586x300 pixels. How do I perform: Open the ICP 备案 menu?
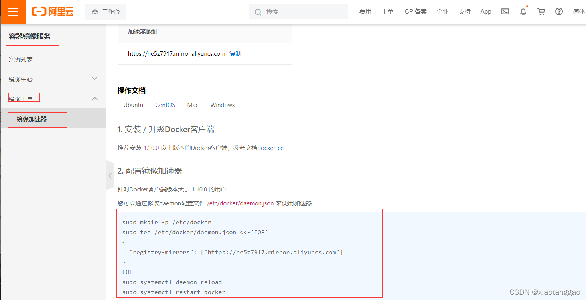pyautogui.click(x=415, y=12)
